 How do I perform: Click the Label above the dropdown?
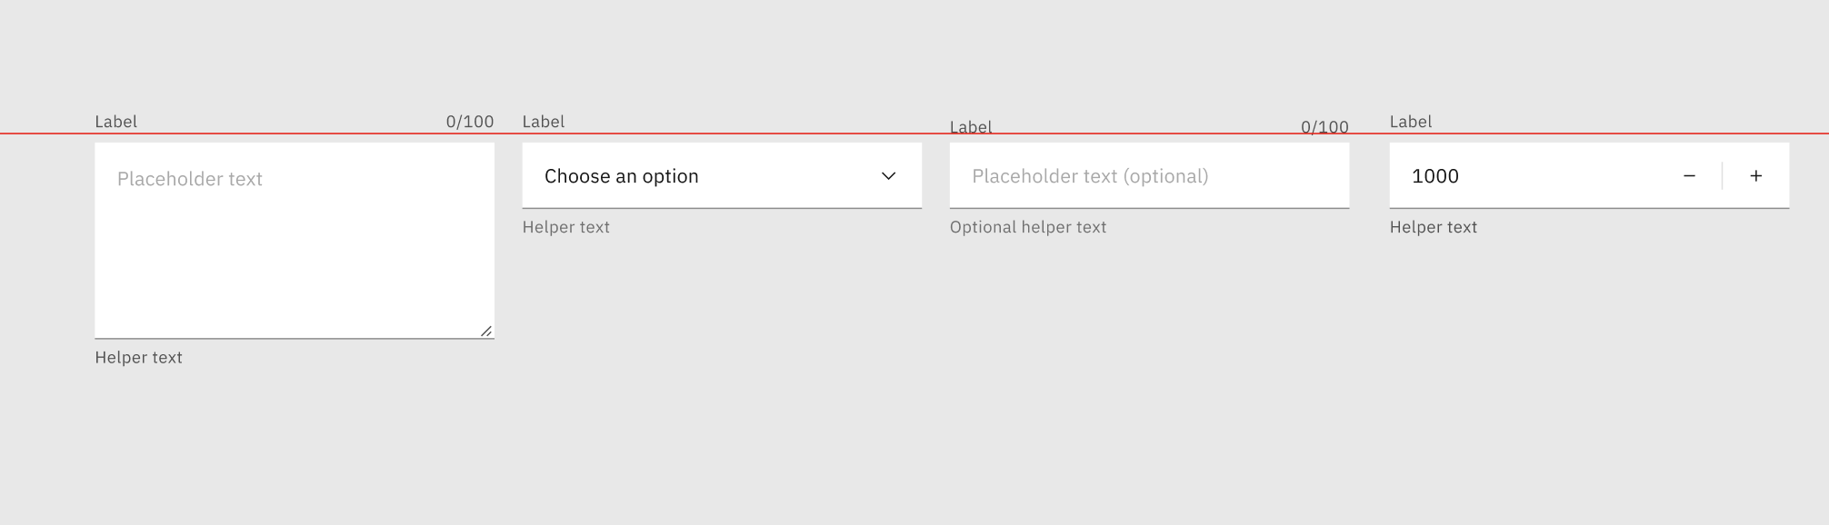(x=544, y=122)
